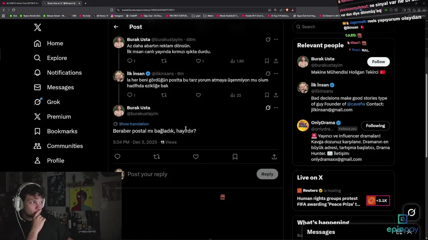
Task: Open more options on Burak Usta's 48m post
Action: 276,39
